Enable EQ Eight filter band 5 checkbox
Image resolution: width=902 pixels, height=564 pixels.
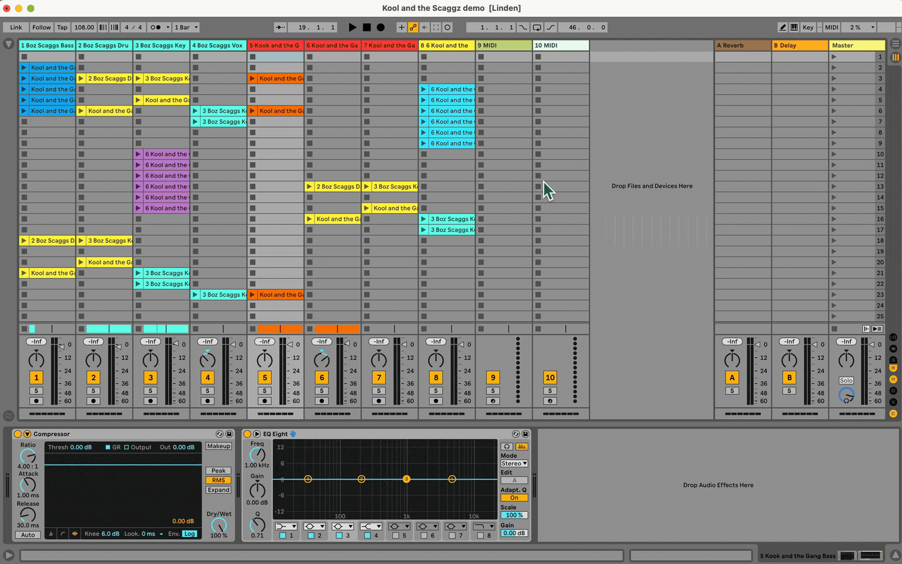point(396,535)
